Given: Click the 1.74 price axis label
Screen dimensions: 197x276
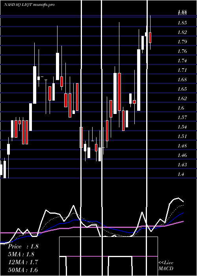Looking at the screenshot, I should click(182, 61).
